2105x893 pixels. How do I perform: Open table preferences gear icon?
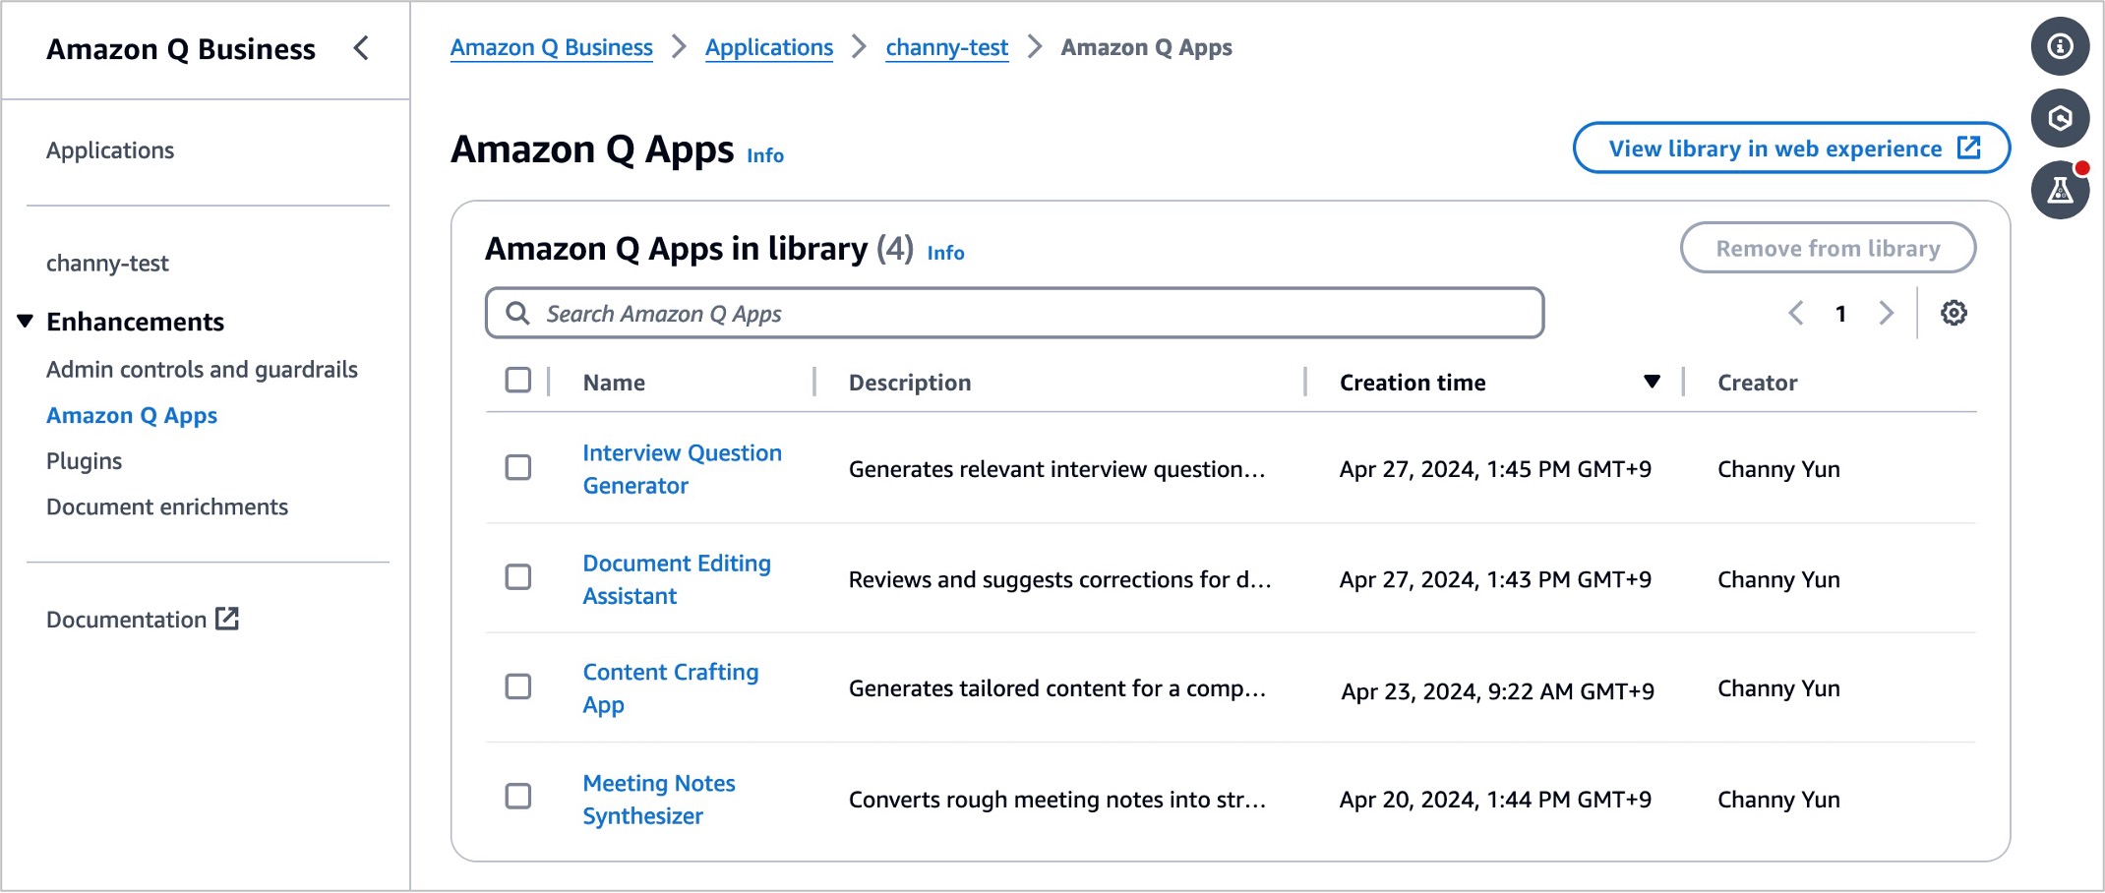[x=1954, y=314]
